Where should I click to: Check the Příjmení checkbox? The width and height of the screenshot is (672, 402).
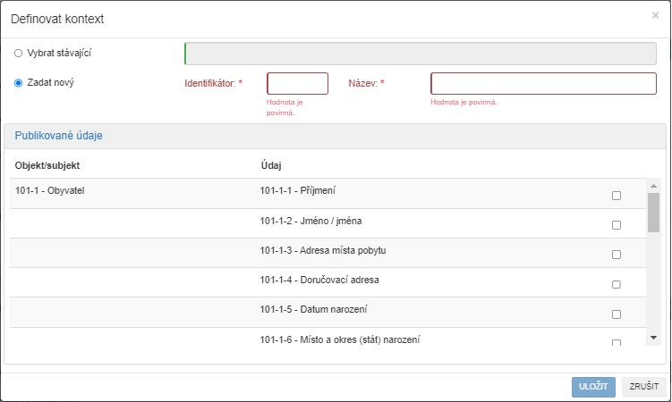click(x=616, y=196)
